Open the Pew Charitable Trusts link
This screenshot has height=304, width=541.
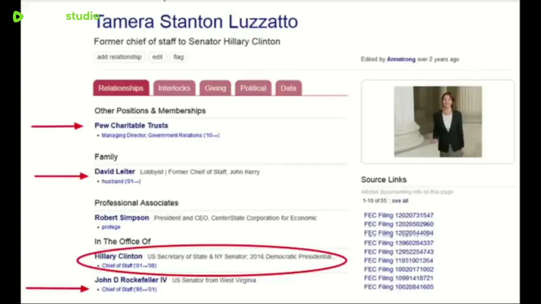tap(131, 125)
